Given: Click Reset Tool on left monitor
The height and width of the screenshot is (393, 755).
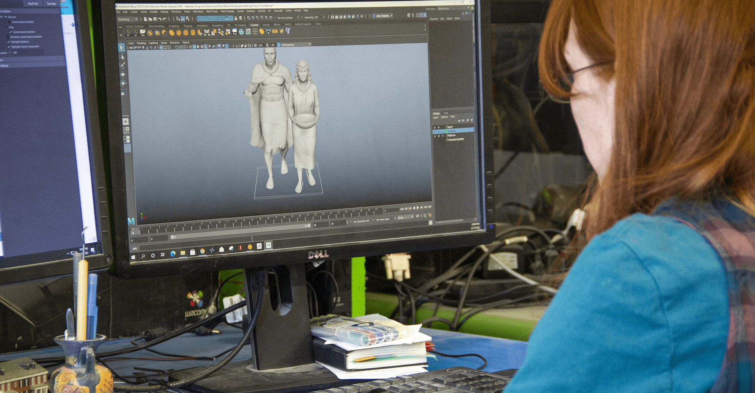Looking at the screenshot, I should pos(33,4).
